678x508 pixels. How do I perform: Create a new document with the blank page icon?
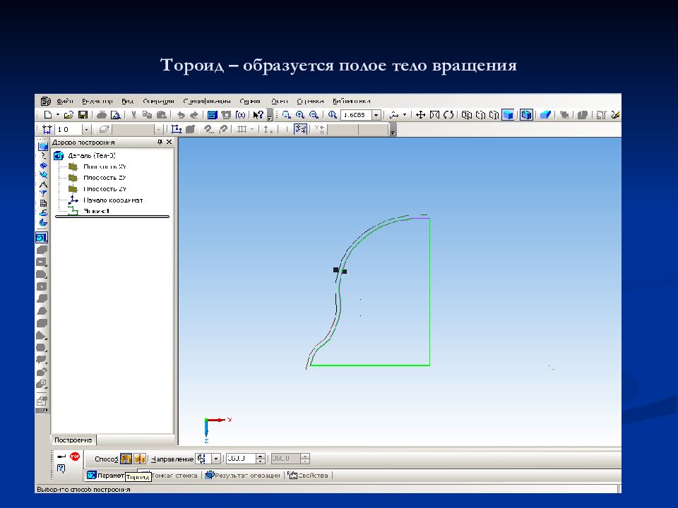point(48,115)
